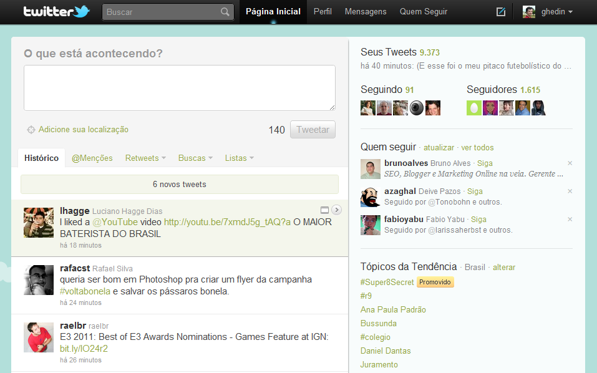The width and height of the screenshot is (597, 373).
Task: Dismiss fabioyabu follow suggestion
Action: tap(570, 220)
